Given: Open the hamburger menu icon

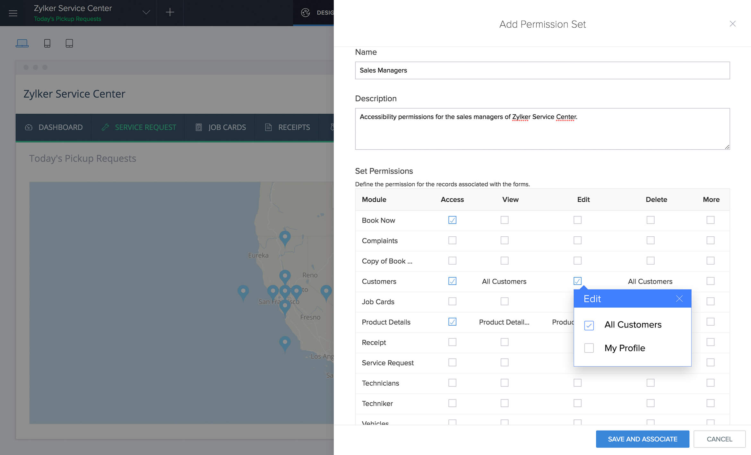Looking at the screenshot, I should pyautogui.click(x=13, y=13).
